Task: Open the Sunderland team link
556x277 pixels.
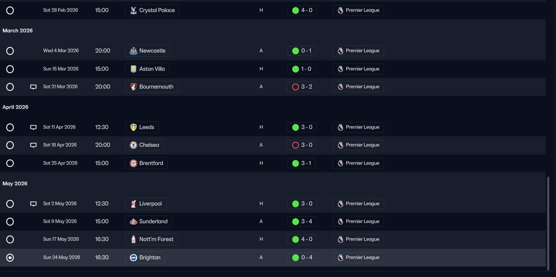Action: tap(149, 221)
